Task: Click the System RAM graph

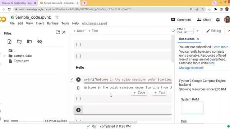Action: click(192, 108)
